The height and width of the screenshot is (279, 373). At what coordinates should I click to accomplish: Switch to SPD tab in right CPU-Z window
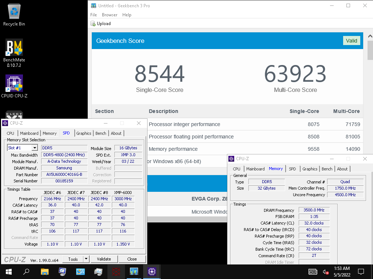pyautogui.click(x=292, y=169)
